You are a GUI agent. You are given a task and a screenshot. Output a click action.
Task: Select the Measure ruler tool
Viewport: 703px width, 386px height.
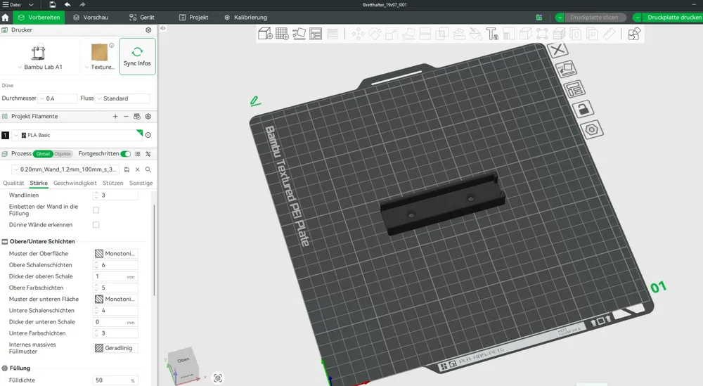coord(610,34)
